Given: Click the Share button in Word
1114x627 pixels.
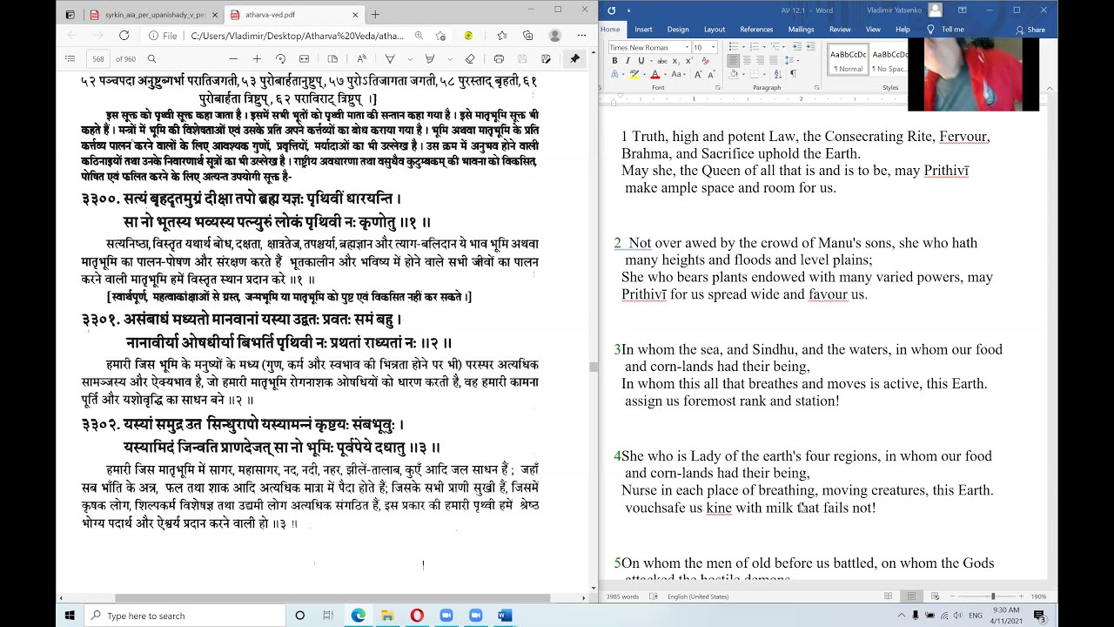Looking at the screenshot, I should coord(1030,30).
